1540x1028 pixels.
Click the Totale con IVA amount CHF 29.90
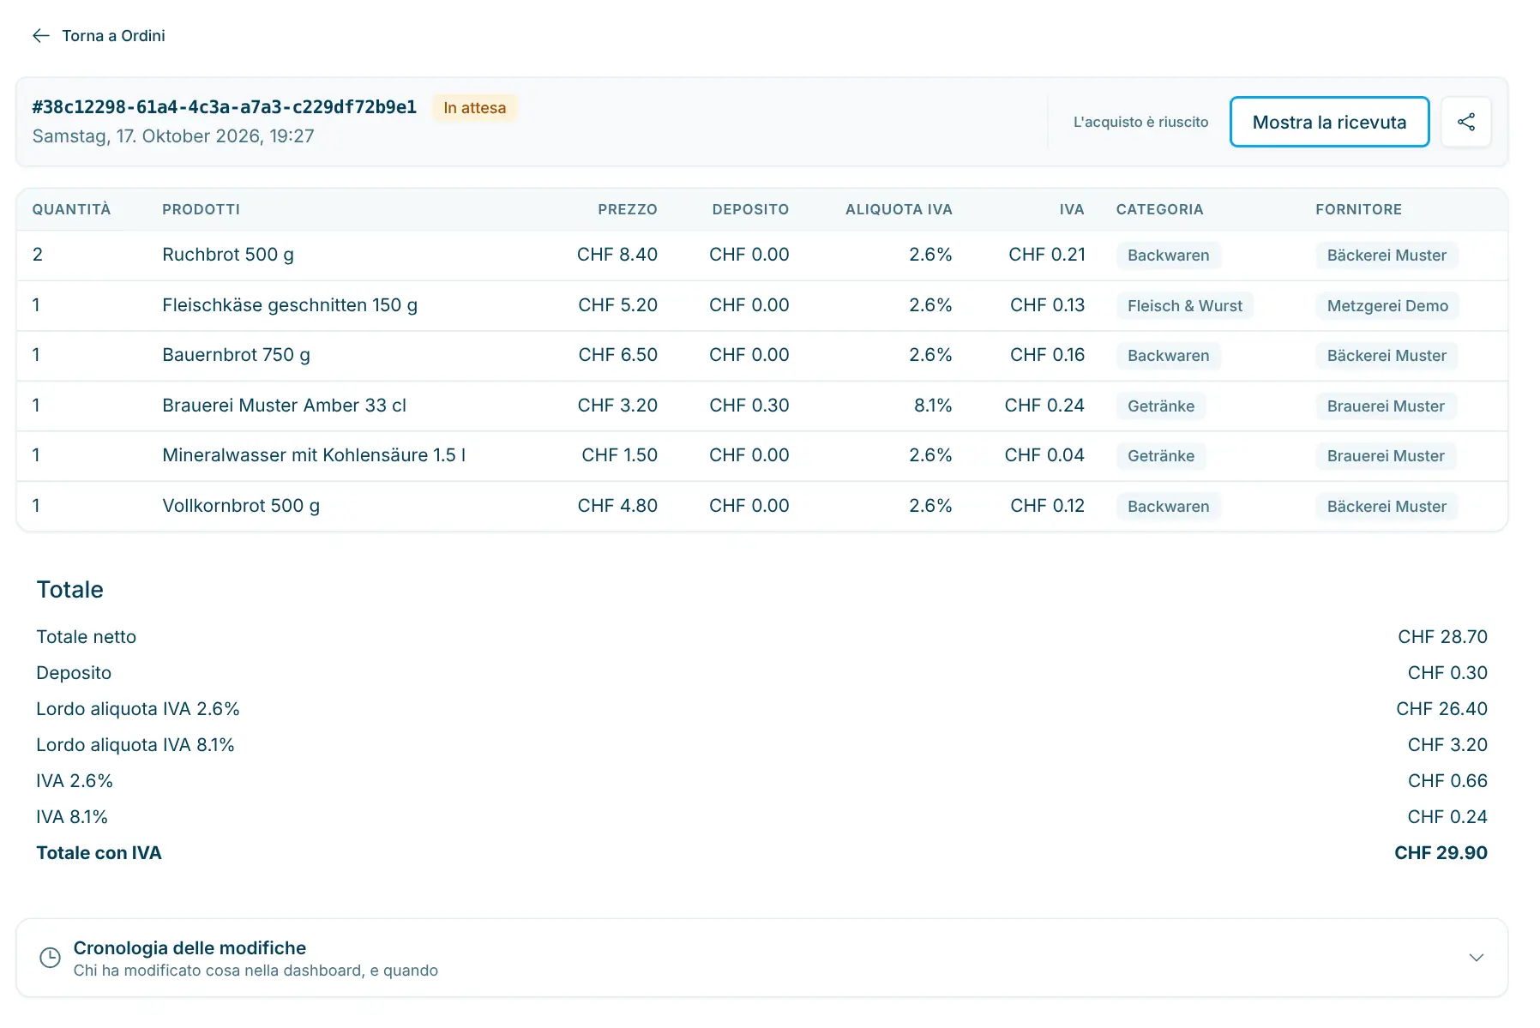click(x=1441, y=853)
